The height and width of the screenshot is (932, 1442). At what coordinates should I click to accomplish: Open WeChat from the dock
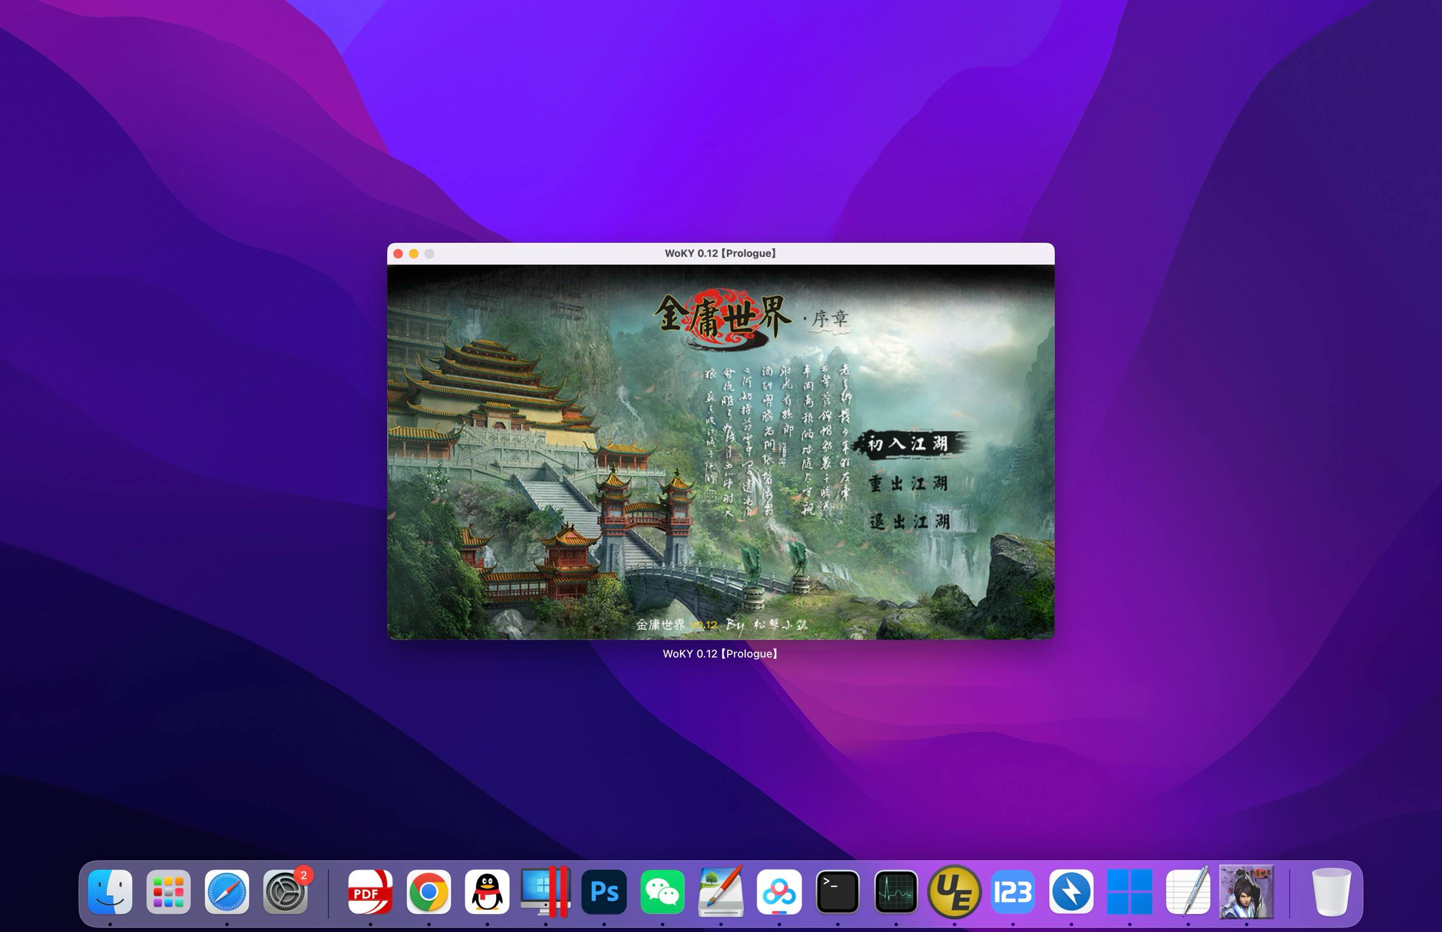click(x=662, y=892)
